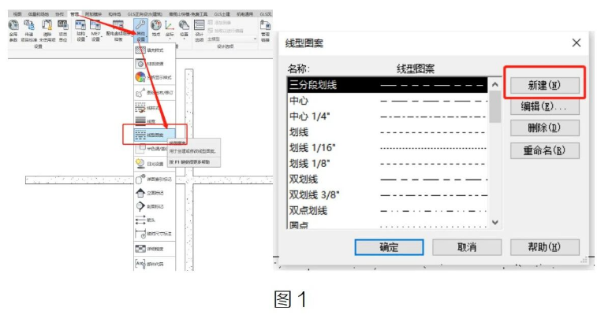The width and height of the screenshot is (597, 322).
Task: Click 新建(N) button in line pattern dialog
Action: [545, 85]
